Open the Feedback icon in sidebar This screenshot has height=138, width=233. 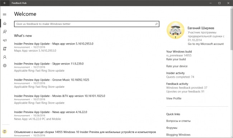pos(5,32)
